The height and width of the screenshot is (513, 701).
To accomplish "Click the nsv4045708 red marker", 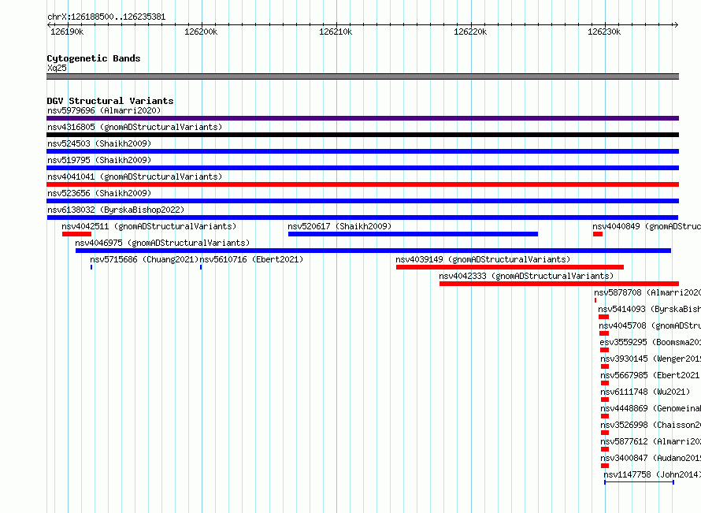I will pyautogui.click(x=604, y=333).
